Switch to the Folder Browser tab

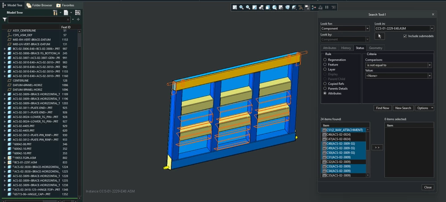coord(40,5)
